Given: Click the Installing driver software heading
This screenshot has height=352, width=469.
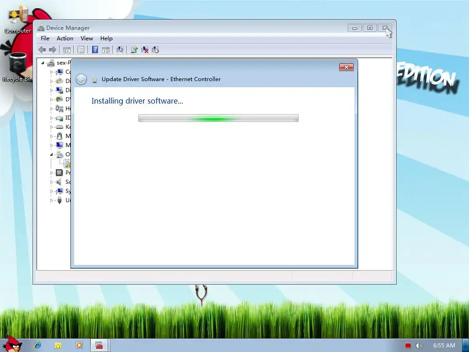Looking at the screenshot, I should tap(137, 101).
